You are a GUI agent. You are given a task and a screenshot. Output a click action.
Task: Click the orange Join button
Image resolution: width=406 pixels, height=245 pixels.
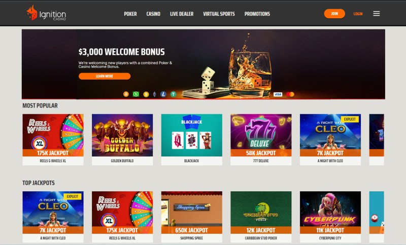[x=334, y=14]
